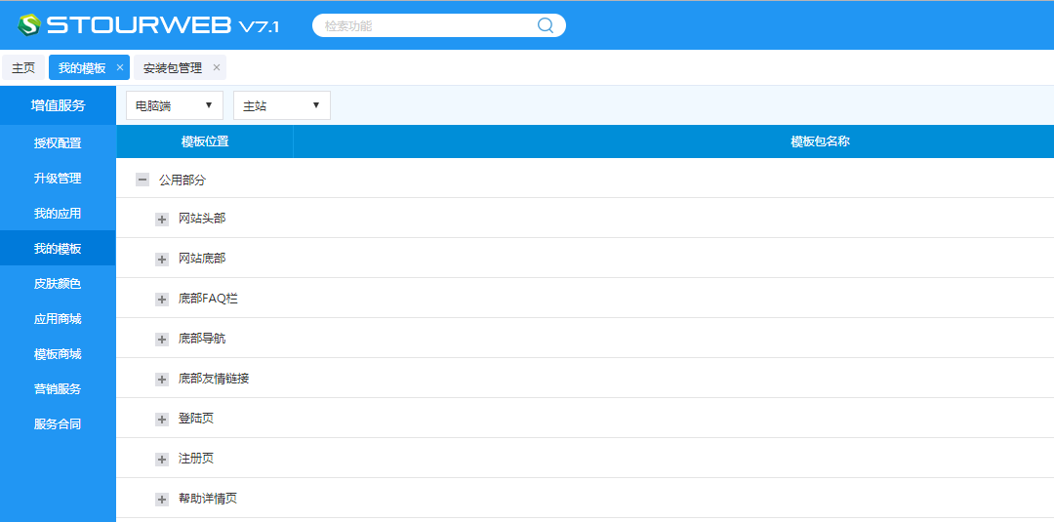
Task: Open the 电脑端 device dropdown
Action: (175, 105)
